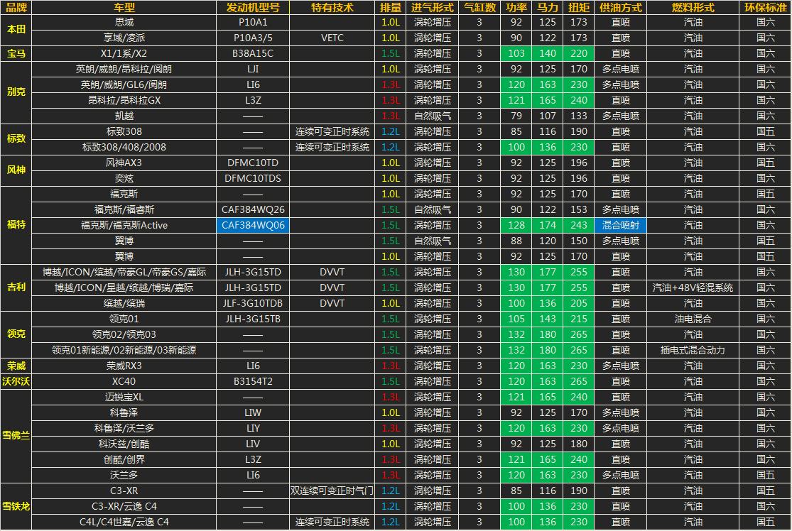The image size is (792, 531).
Task: Select the 迈锐宝XL model cell
Action: tap(124, 398)
